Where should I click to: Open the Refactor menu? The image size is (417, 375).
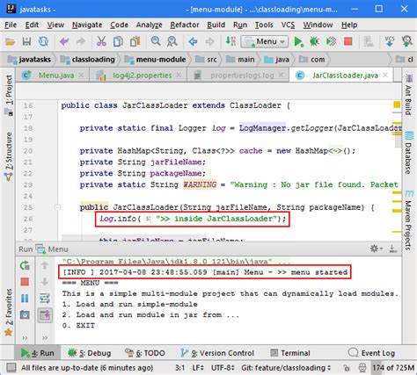click(x=185, y=25)
